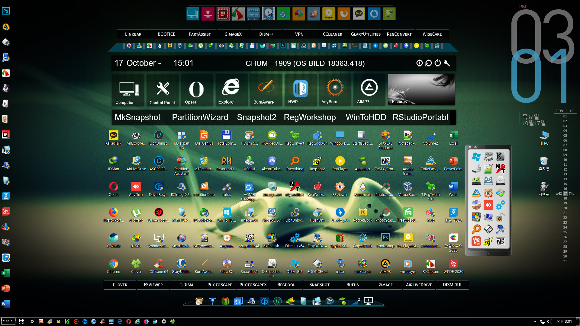The image size is (580, 326).
Task: Select LINKBAR in top menu
Action: click(x=133, y=34)
